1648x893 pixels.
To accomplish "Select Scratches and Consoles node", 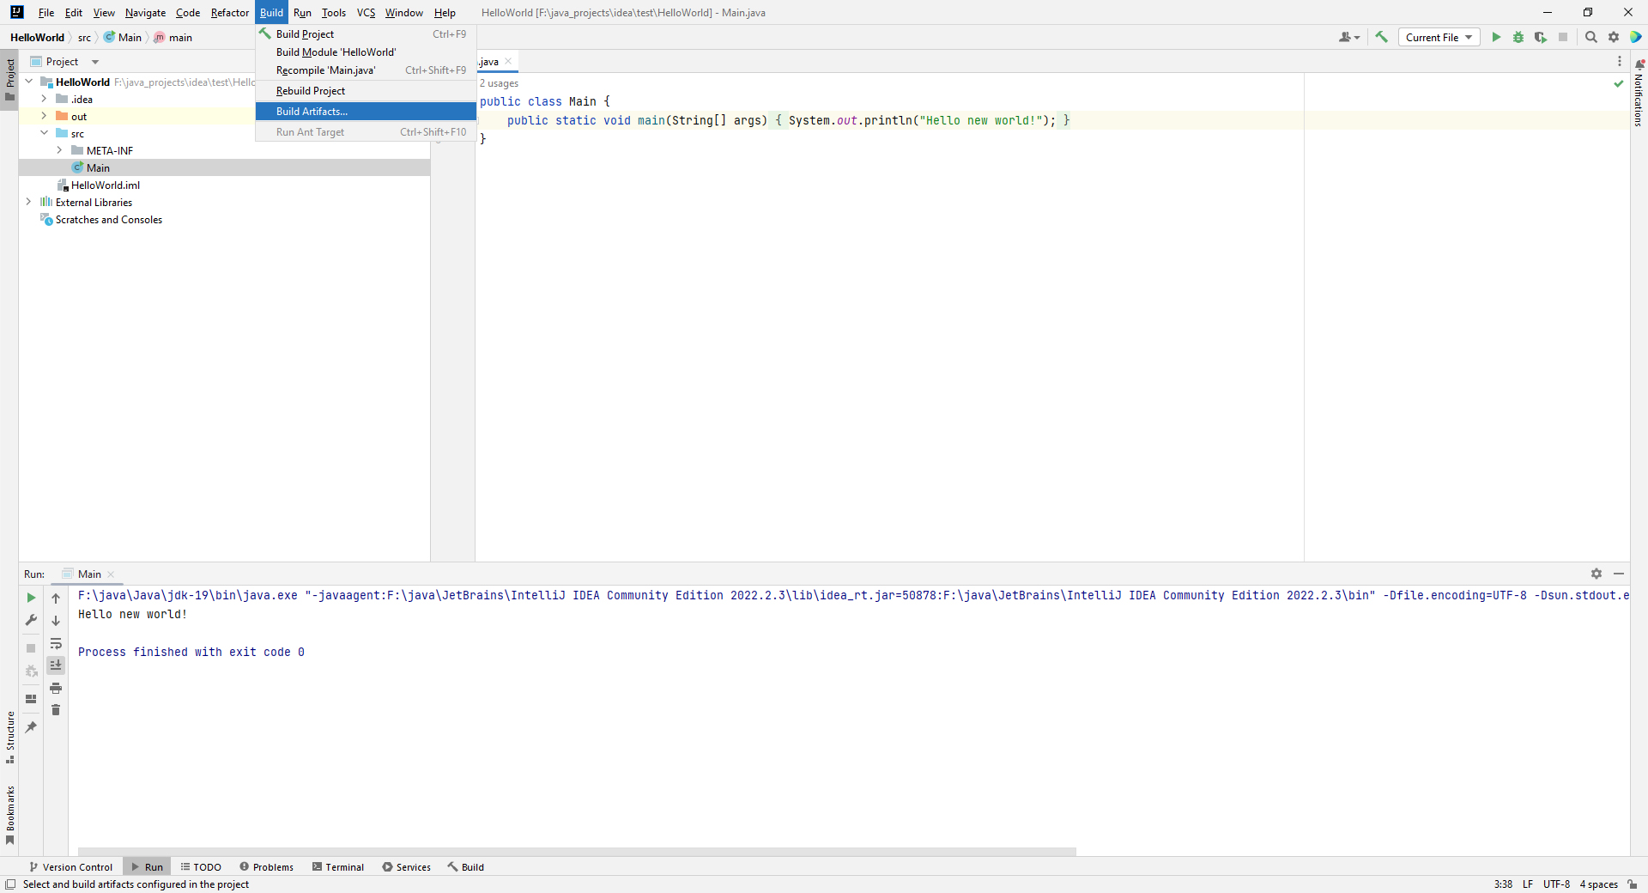I will tap(108, 220).
